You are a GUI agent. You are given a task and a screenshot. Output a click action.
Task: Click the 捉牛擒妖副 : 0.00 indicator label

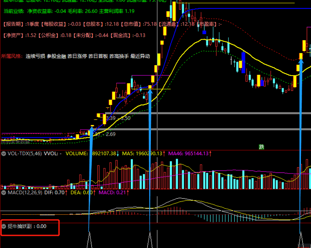(x=27, y=226)
